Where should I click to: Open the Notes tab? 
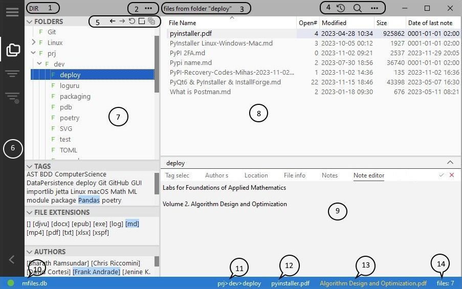329,175
